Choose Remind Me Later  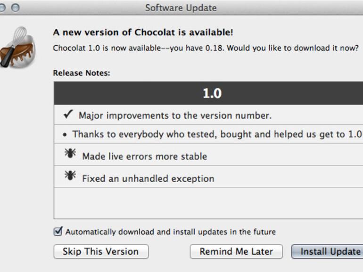tap(236, 251)
